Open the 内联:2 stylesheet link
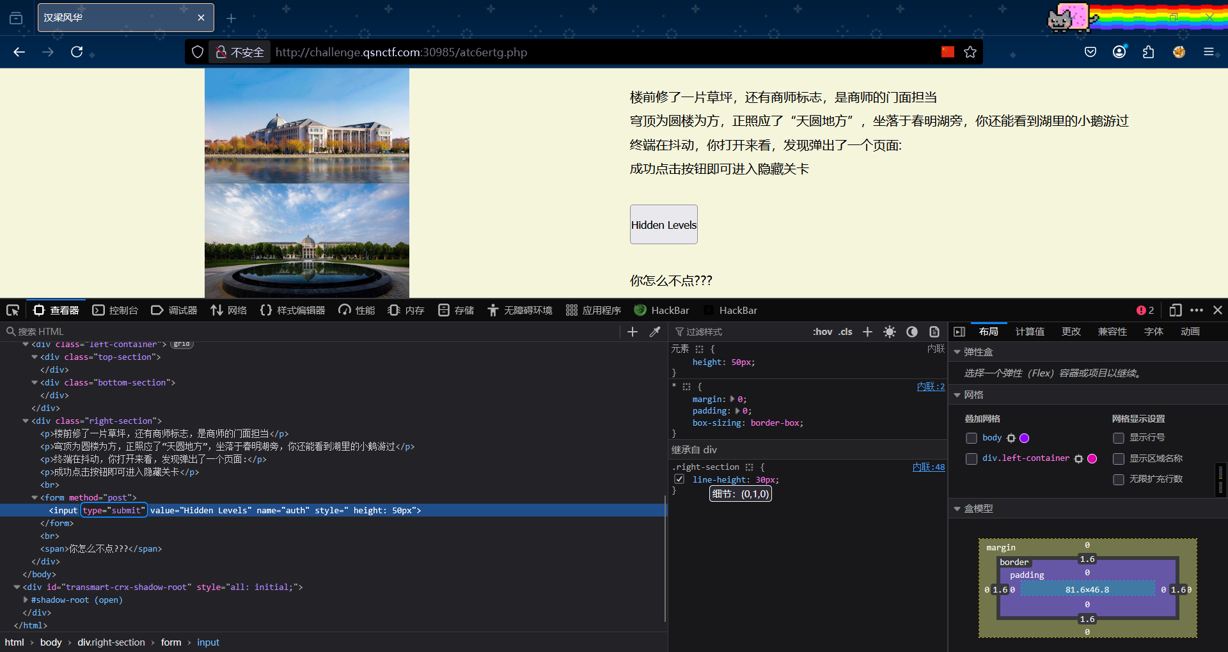The image size is (1228, 652). point(931,387)
